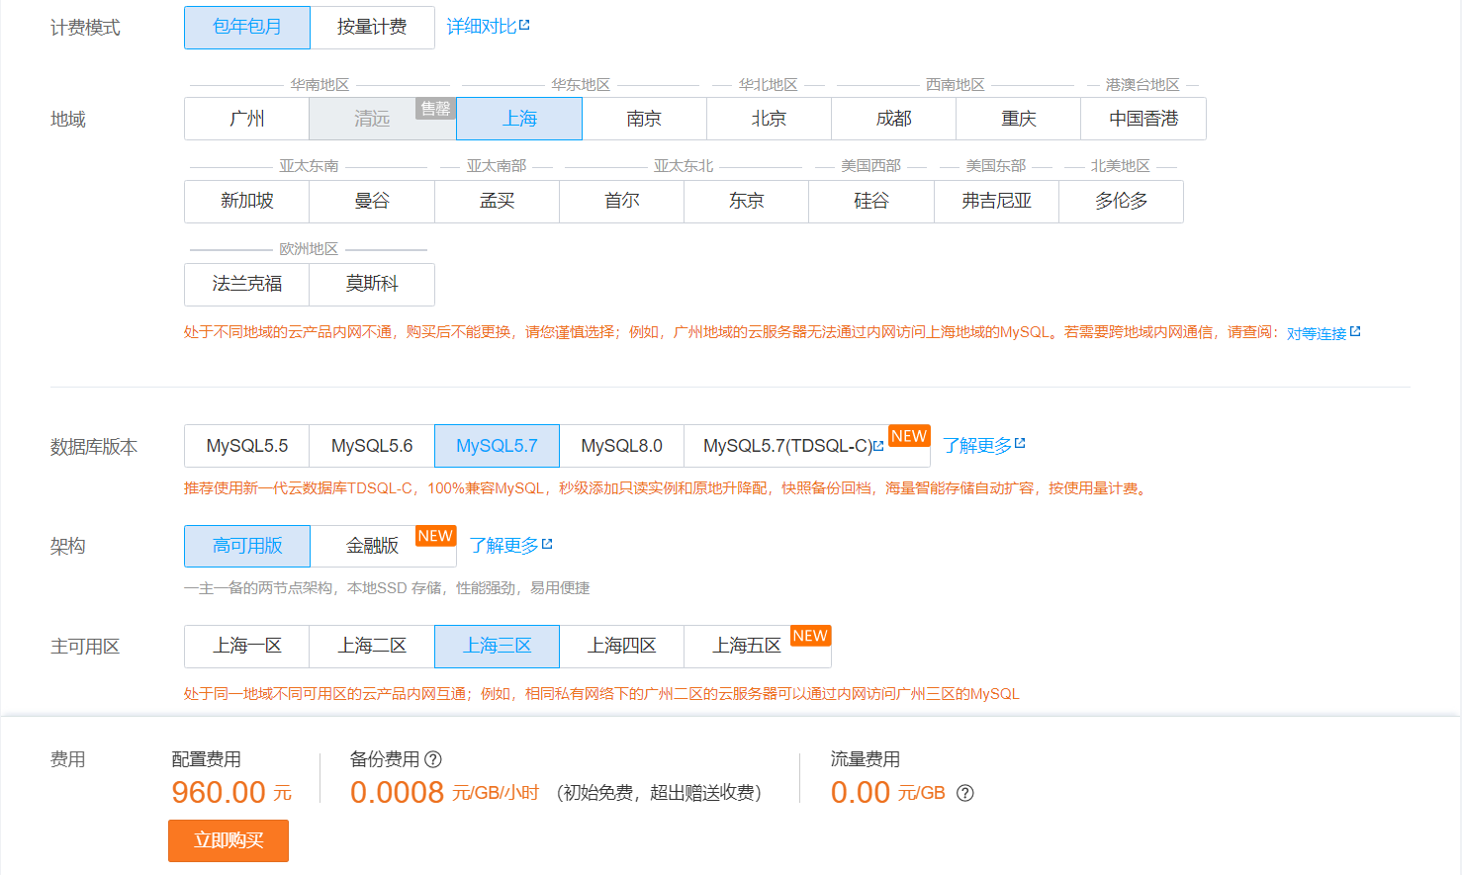Select 按量计费 billing mode
The width and height of the screenshot is (1462, 875).
(372, 28)
